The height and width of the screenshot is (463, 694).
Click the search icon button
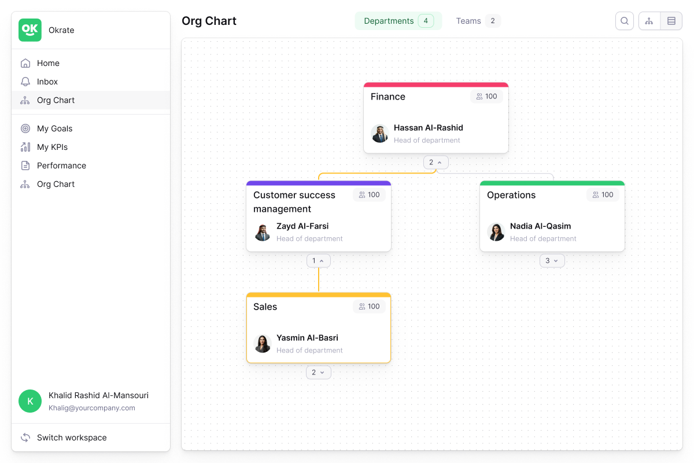(625, 21)
